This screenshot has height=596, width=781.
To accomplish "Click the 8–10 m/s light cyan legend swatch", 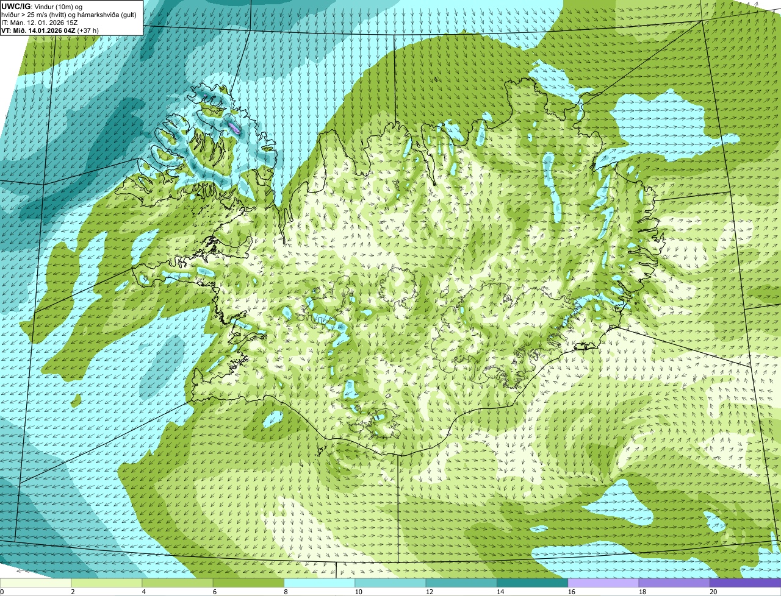I will click(x=320, y=583).
